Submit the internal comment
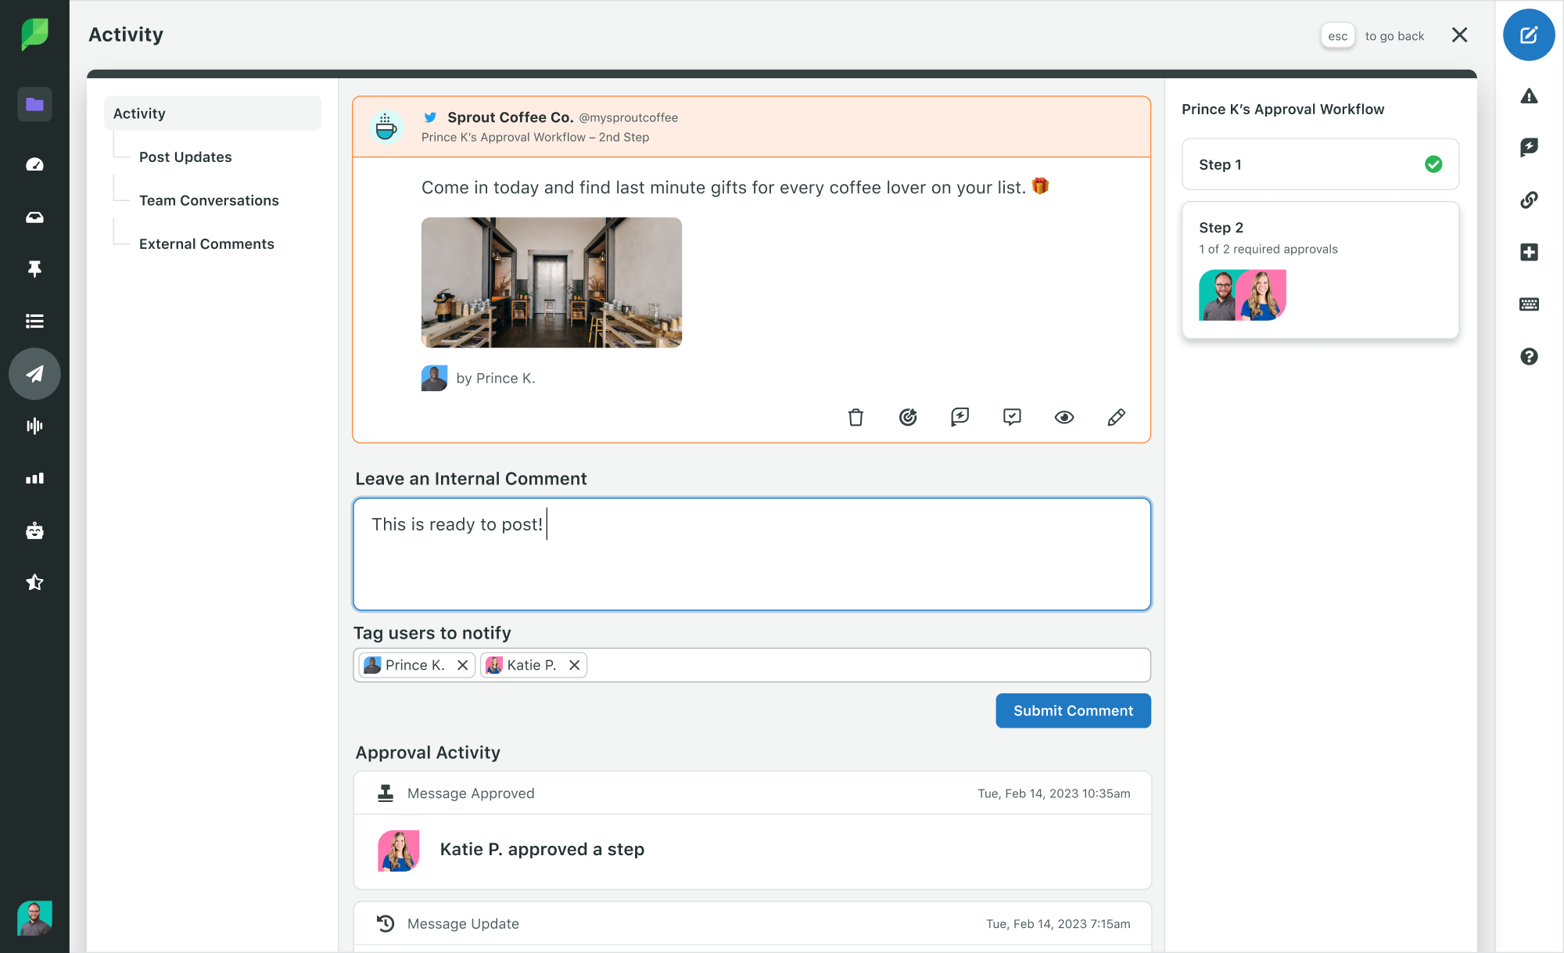The image size is (1564, 953). 1074,710
